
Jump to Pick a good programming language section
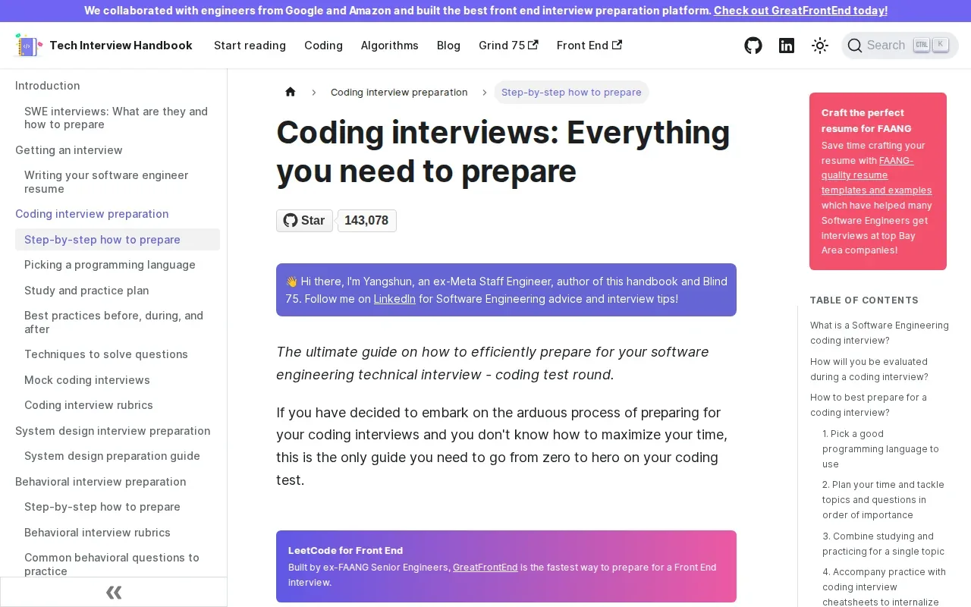(x=881, y=449)
